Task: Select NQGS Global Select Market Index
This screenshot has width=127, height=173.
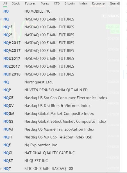Action: [60, 121]
